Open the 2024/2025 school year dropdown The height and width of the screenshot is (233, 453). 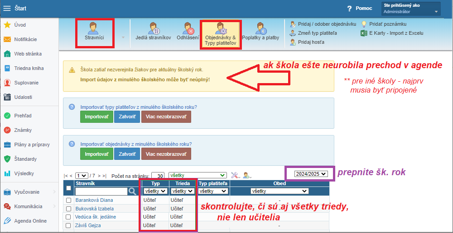pos(310,174)
